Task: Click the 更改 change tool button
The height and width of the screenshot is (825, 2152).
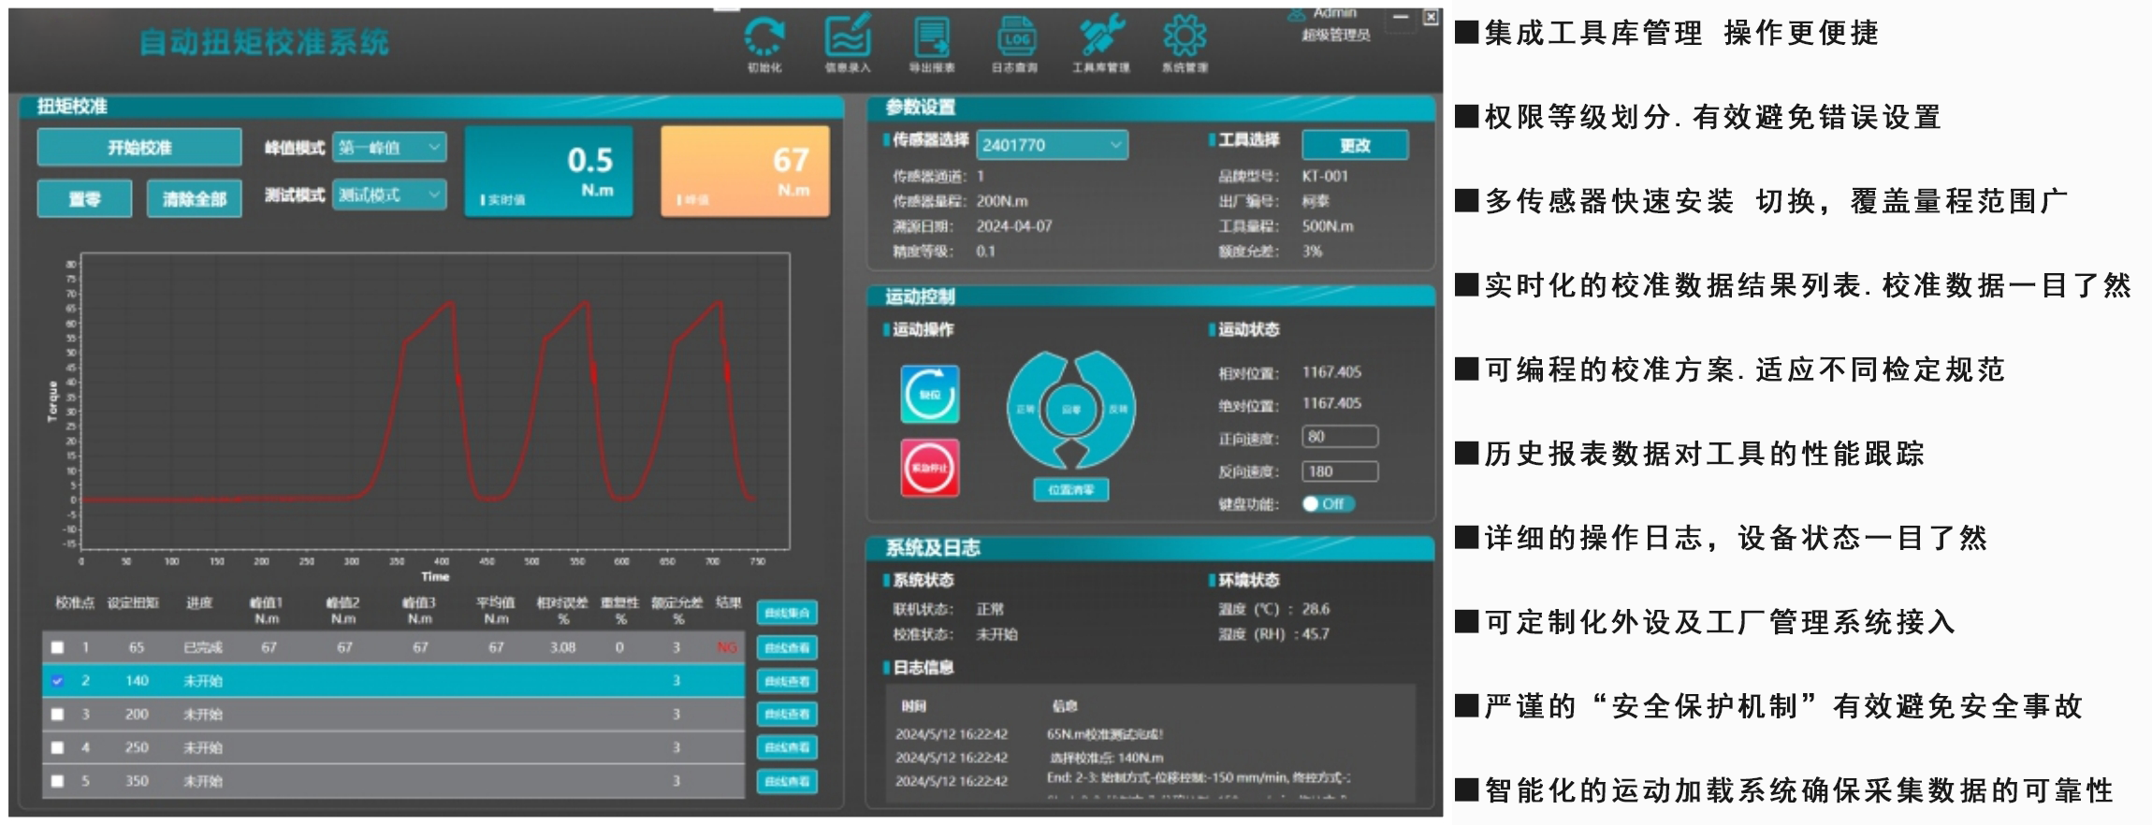Action: tap(1355, 145)
